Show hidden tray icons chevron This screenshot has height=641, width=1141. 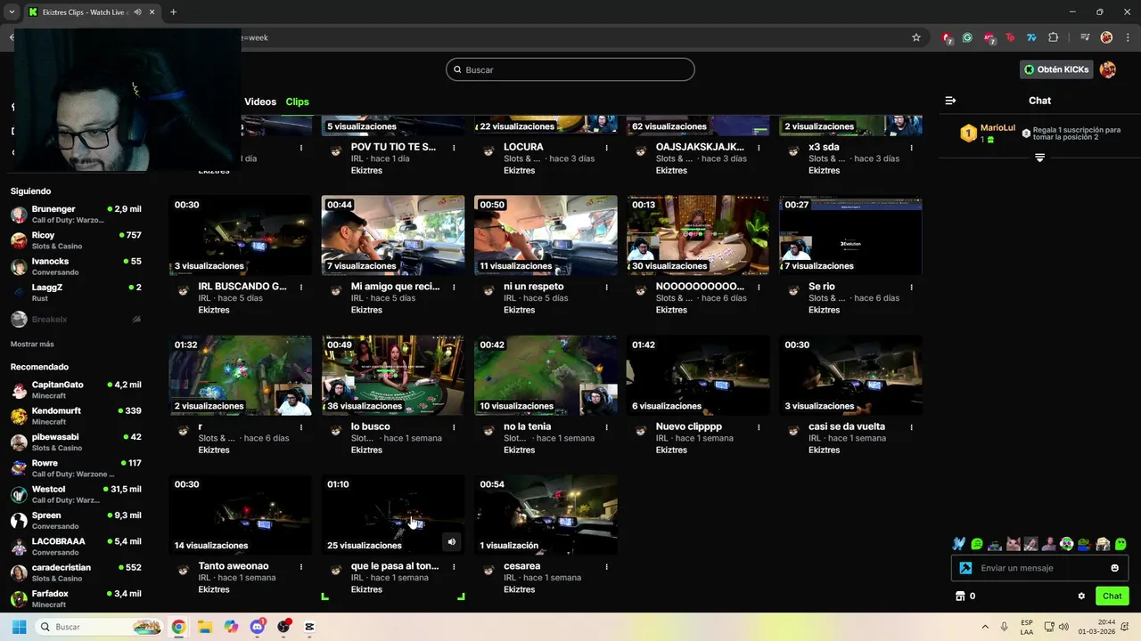pyautogui.click(x=985, y=627)
